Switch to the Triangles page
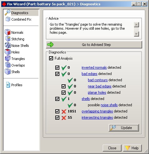Screen dimensions: 149x154 tap(18, 59)
